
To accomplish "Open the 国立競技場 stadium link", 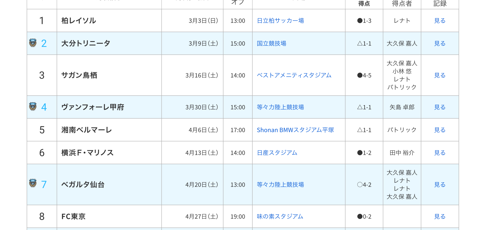I will [x=271, y=44].
